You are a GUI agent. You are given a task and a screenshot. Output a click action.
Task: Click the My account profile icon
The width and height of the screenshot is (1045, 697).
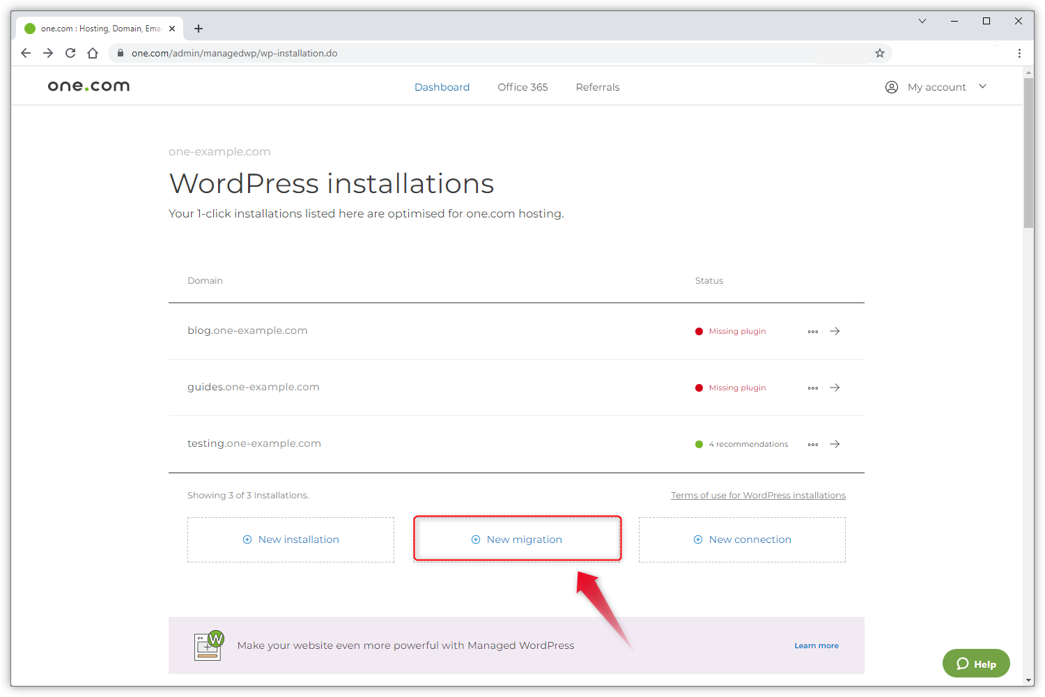pyautogui.click(x=892, y=86)
